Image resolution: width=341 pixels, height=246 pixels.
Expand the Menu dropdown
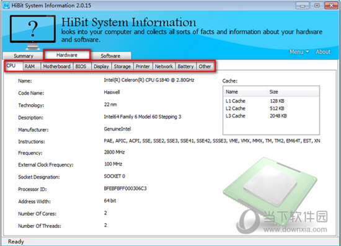point(299,51)
